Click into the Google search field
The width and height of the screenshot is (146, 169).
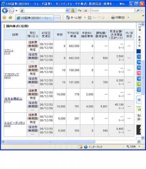112,10
